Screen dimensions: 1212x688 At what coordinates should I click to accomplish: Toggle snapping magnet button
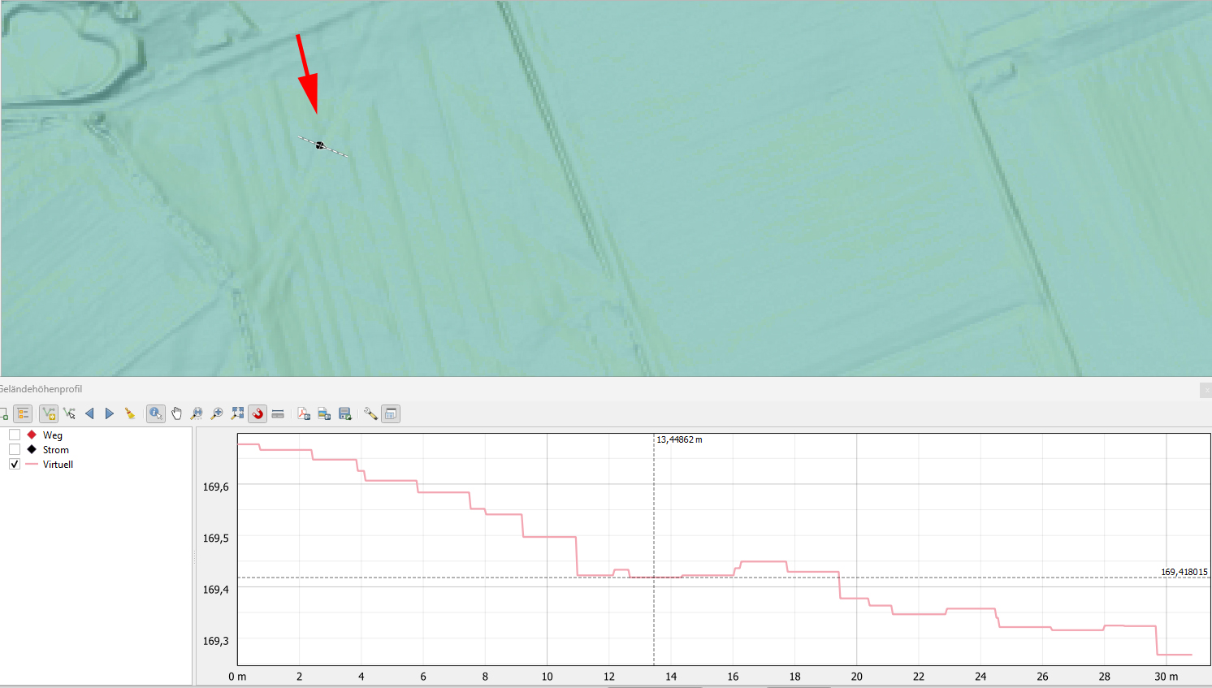[x=258, y=413]
